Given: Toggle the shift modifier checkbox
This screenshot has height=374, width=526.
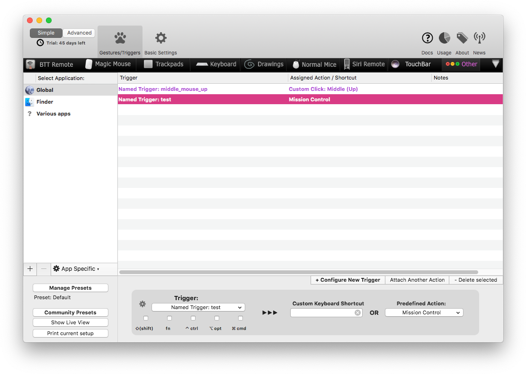Looking at the screenshot, I should 146,318.
